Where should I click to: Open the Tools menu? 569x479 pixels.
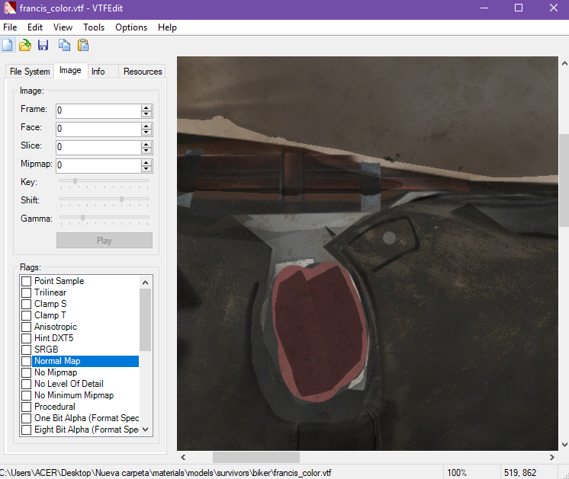click(x=94, y=27)
